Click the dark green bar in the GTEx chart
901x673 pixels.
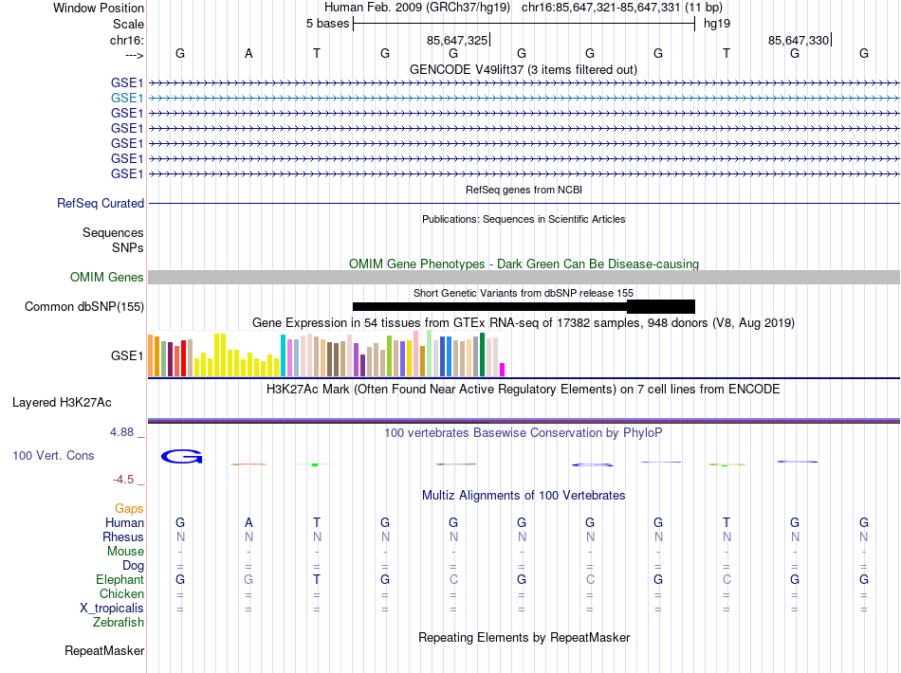(x=482, y=355)
